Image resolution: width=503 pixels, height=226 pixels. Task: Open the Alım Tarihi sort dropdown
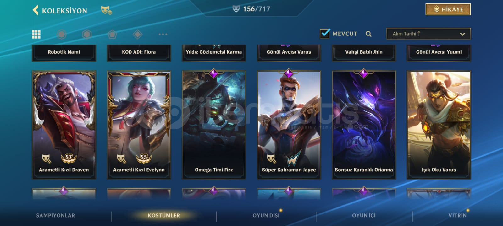(428, 34)
